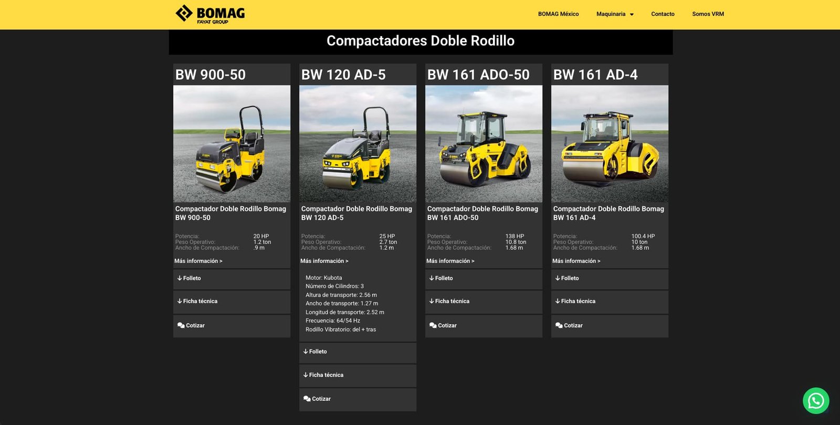Click the chat icon for BW 161 AD-4 Cotizar
Screen dimensions: 840x425
tap(559, 325)
